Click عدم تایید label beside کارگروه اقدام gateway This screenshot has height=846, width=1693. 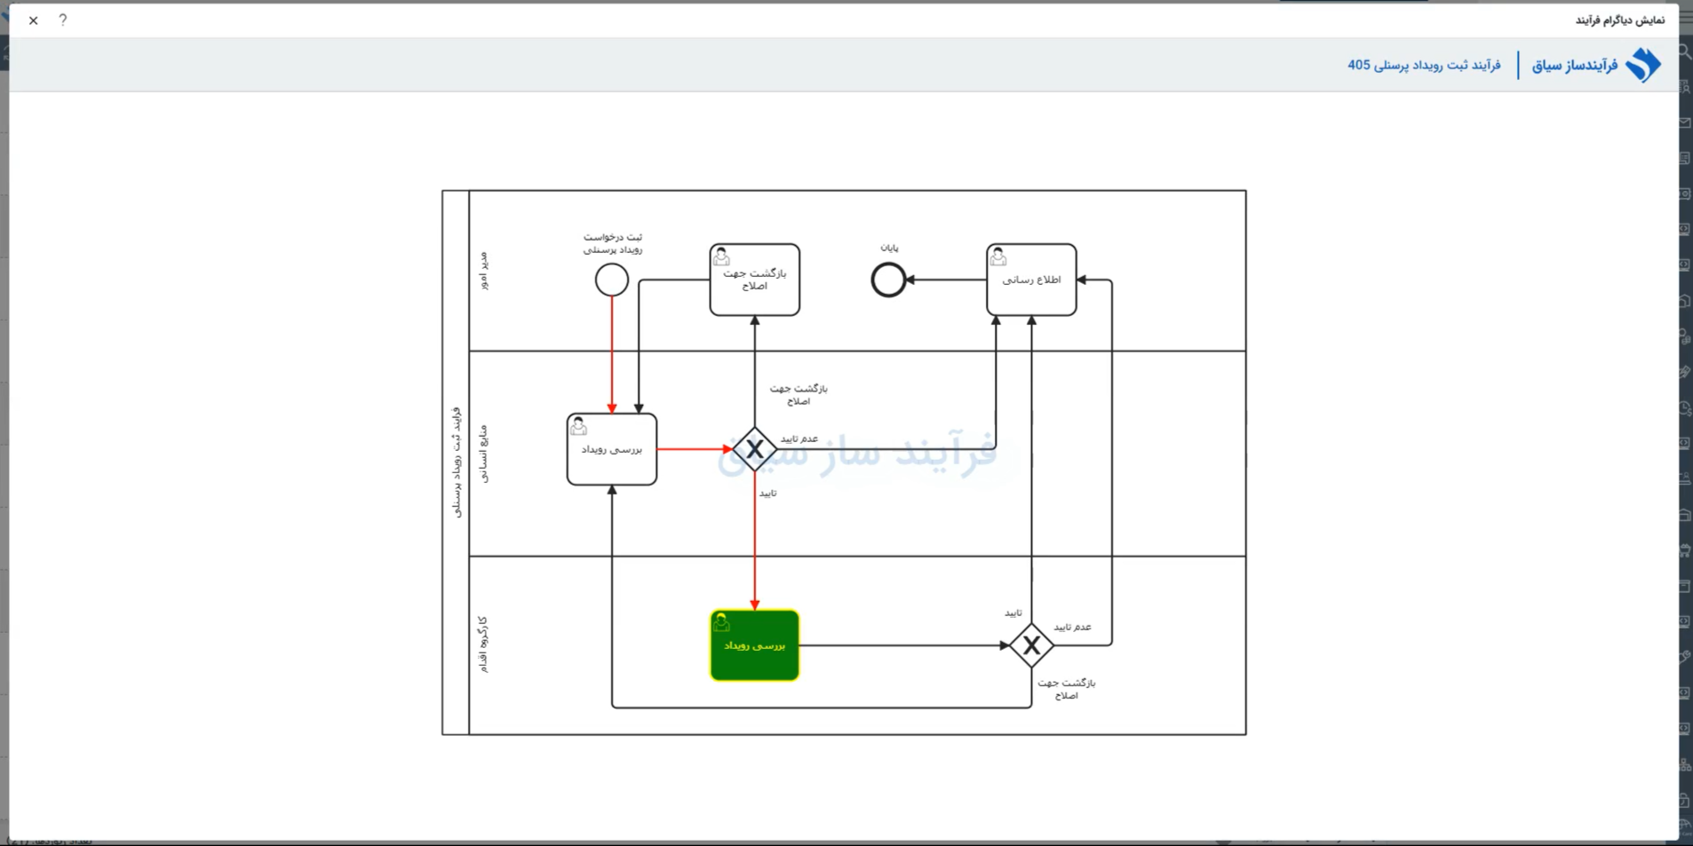(1073, 627)
